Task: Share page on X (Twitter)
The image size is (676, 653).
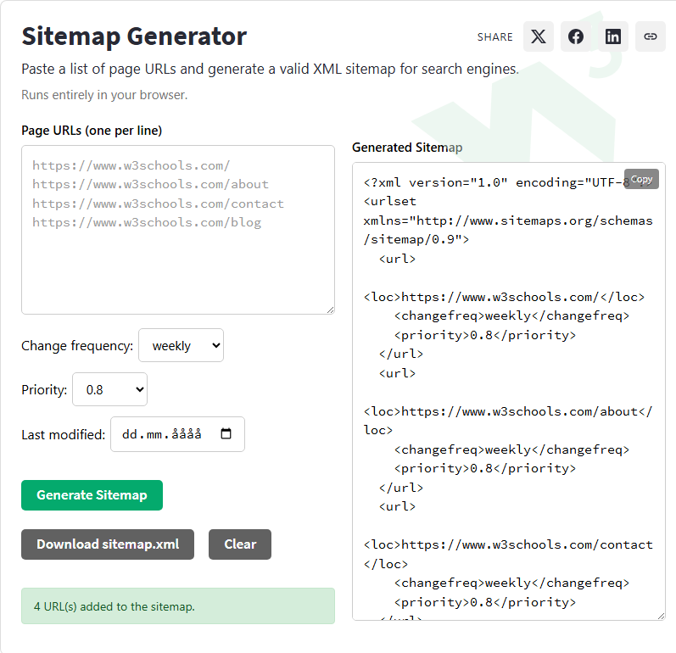Action: coord(538,36)
